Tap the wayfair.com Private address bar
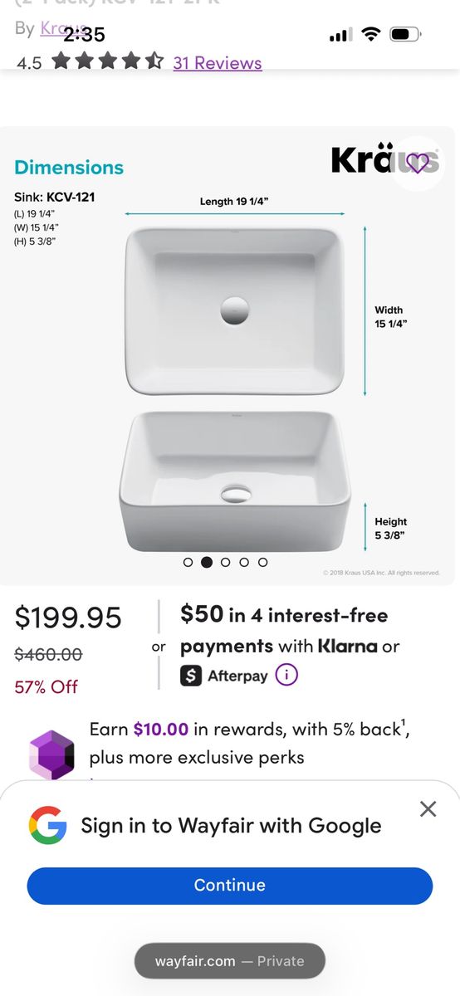 tap(230, 961)
